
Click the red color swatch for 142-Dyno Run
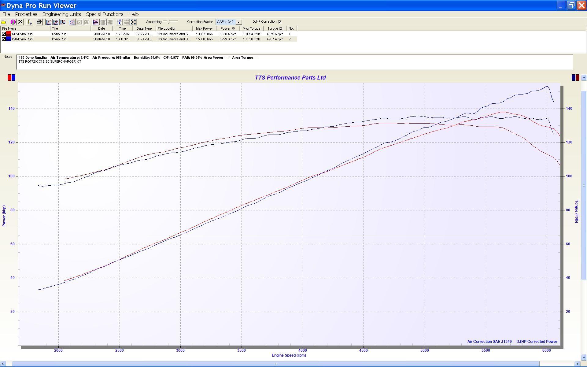pyautogui.click(x=9, y=34)
